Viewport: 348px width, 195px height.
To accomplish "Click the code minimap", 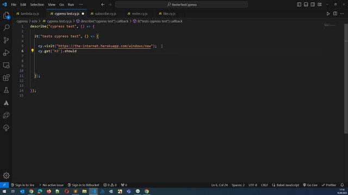I will point(330,25).
